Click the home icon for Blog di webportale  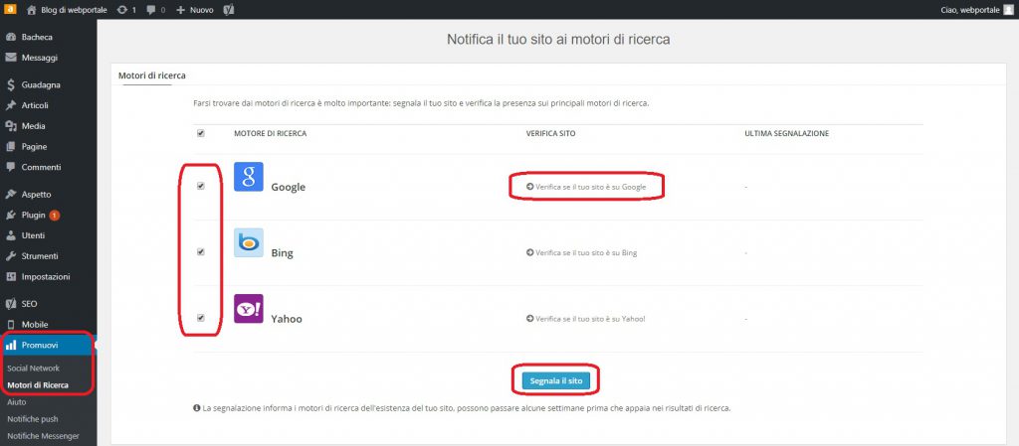click(32, 10)
